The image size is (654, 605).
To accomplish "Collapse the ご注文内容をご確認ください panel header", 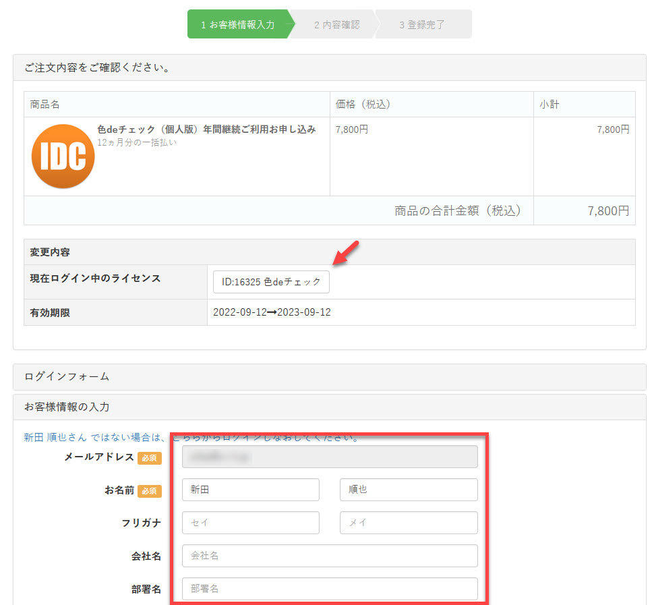I will [x=329, y=68].
